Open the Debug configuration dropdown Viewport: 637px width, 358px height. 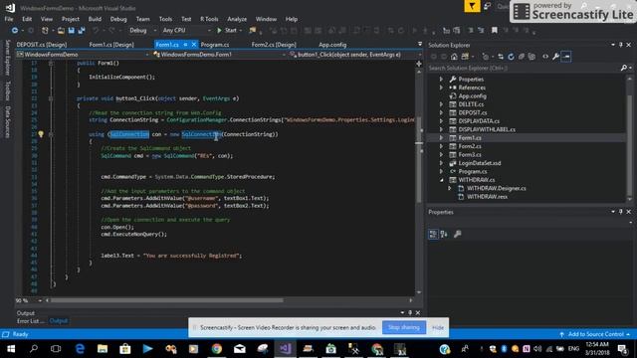(x=142, y=31)
